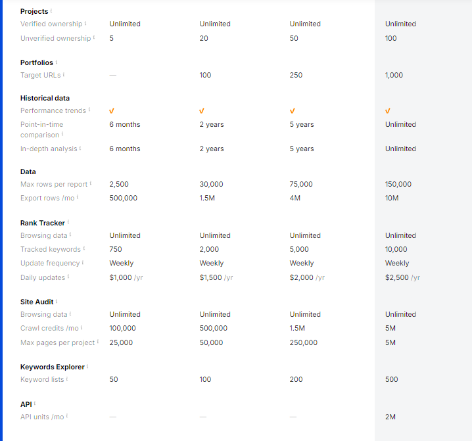Viewport: 472px width, 441px height.
Task: Open the info icon for In-depth analysis
Action: (x=80, y=149)
